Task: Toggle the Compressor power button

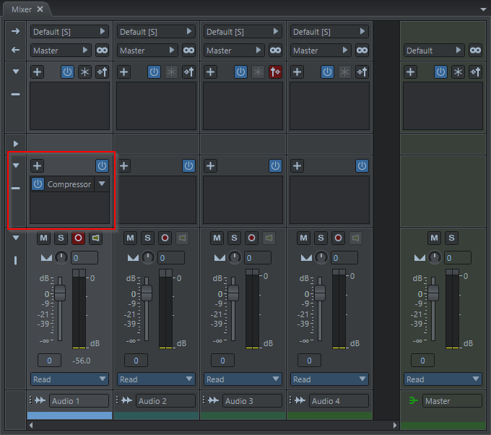Action: point(38,184)
